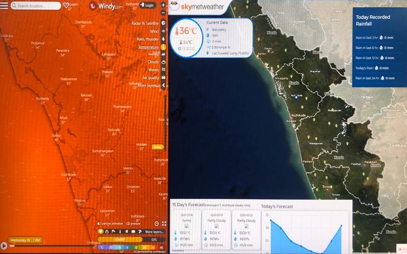Click the 36°C temperature circle in Skymet

186,38
